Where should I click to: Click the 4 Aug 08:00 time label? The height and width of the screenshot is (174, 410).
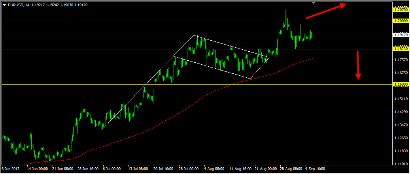pos(214,169)
